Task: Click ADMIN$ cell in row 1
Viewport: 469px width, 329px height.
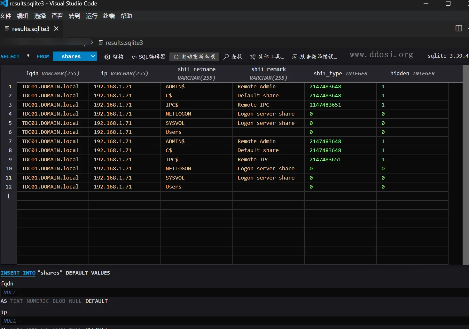Action: pos(197,86)
